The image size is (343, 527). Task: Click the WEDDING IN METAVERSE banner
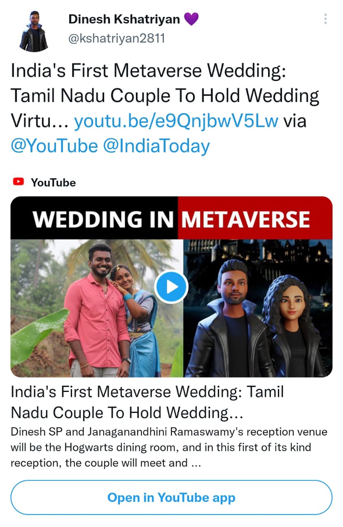pos(171,218)
